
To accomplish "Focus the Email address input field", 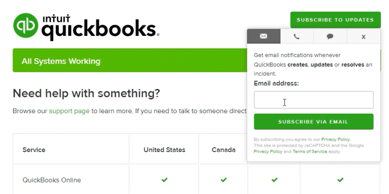I will coord(314,100).
